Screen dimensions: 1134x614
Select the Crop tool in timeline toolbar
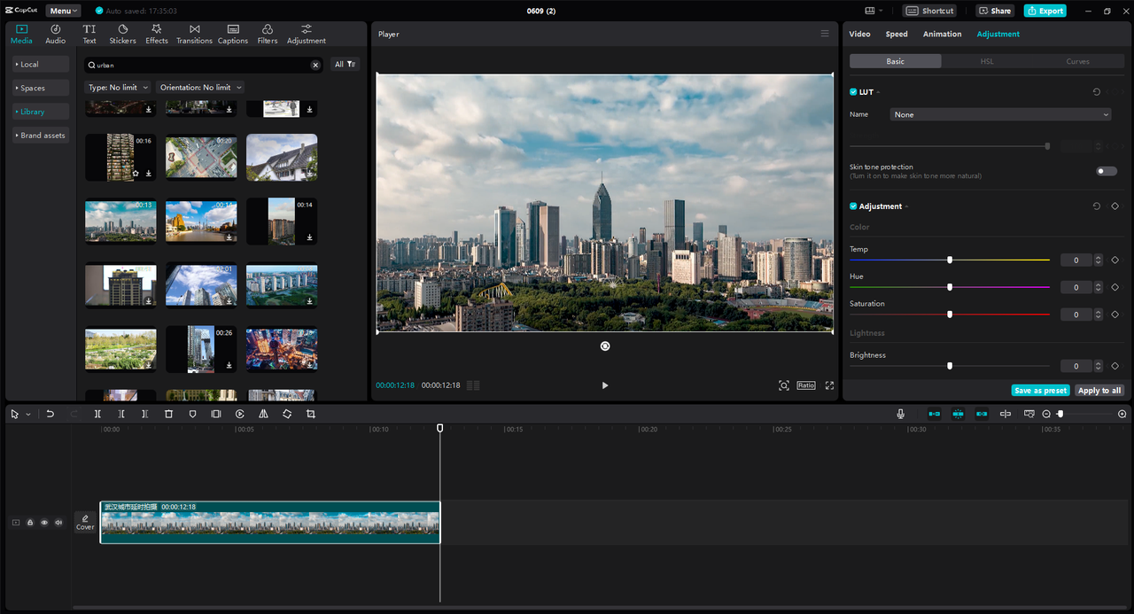click(x=311, y=414)
